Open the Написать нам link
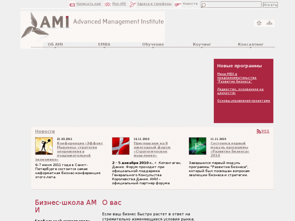Viewport: 295px width, 221px height. 88,4
